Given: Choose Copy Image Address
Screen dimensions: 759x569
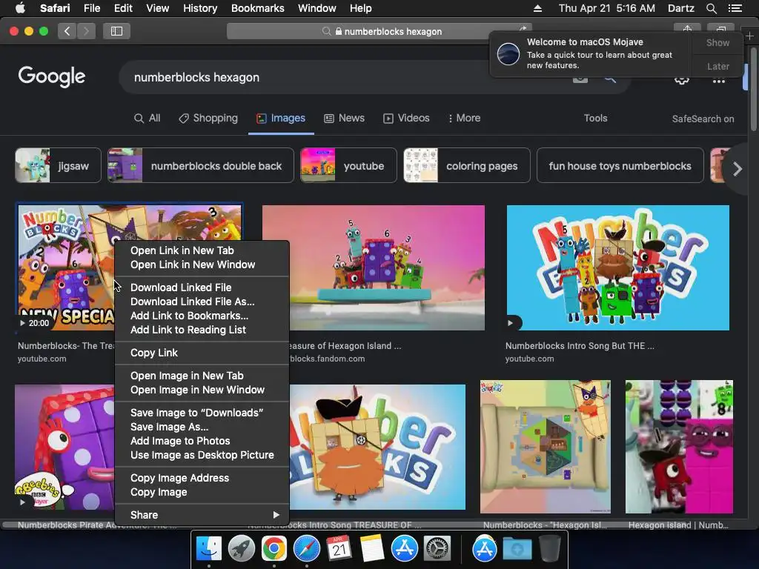Looking at the screenshot, I should (202, 478).
